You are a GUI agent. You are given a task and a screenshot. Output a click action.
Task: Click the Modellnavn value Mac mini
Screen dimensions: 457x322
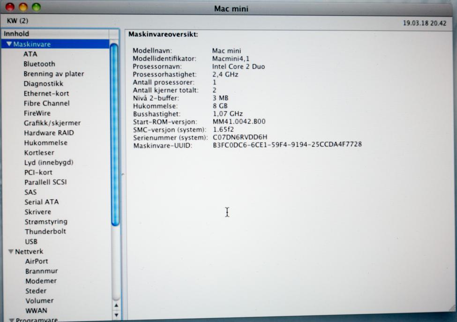[226, 51]
